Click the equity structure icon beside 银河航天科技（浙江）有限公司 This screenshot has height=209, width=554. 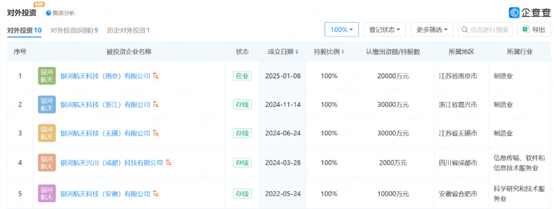click(156, 104)
